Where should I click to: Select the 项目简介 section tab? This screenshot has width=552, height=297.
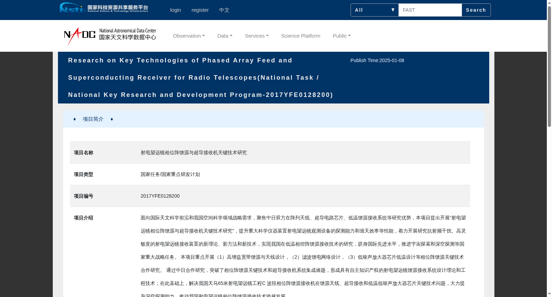pos(93,119)
